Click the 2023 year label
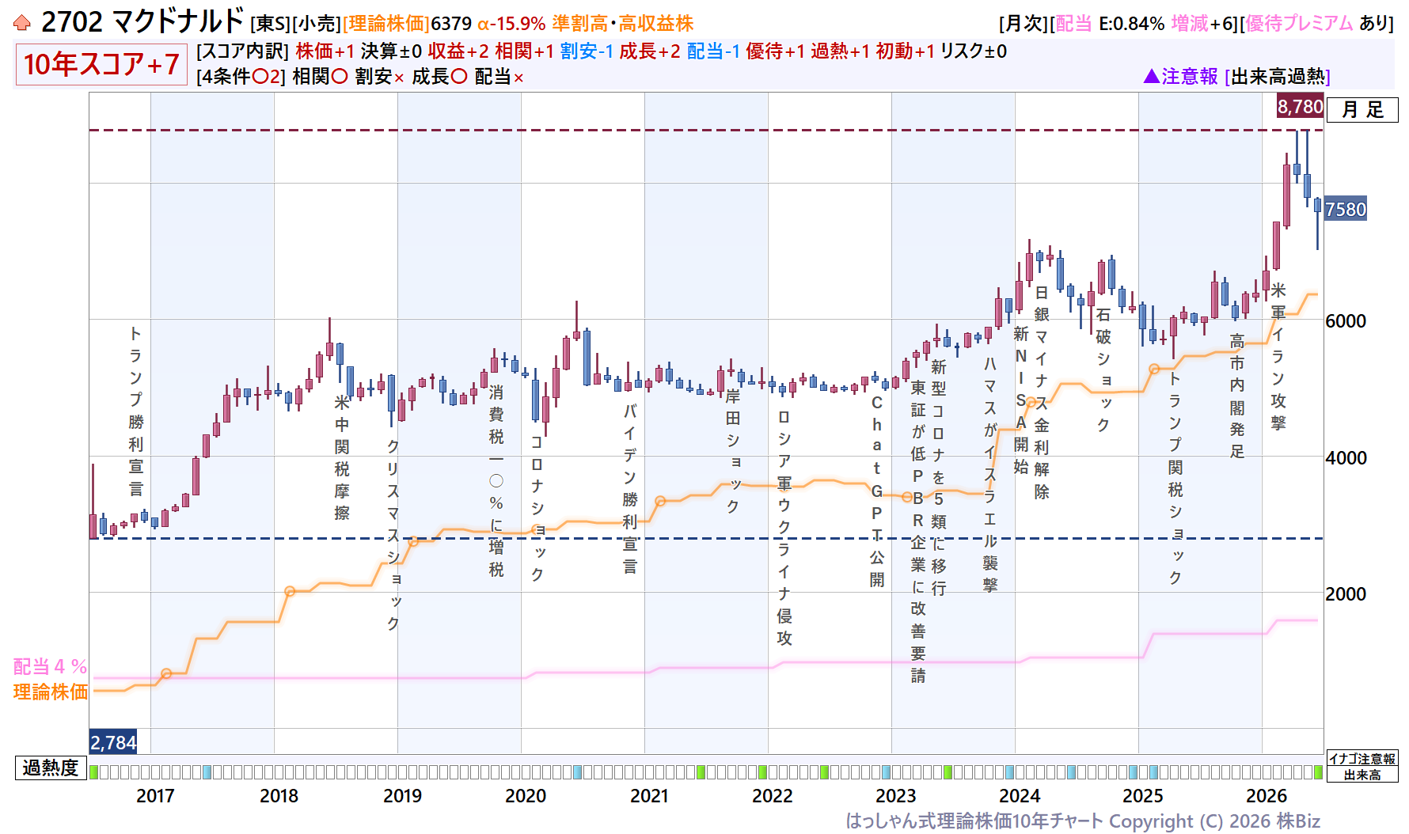This screenshot has width=1409, height=834. tap(896, 795)
